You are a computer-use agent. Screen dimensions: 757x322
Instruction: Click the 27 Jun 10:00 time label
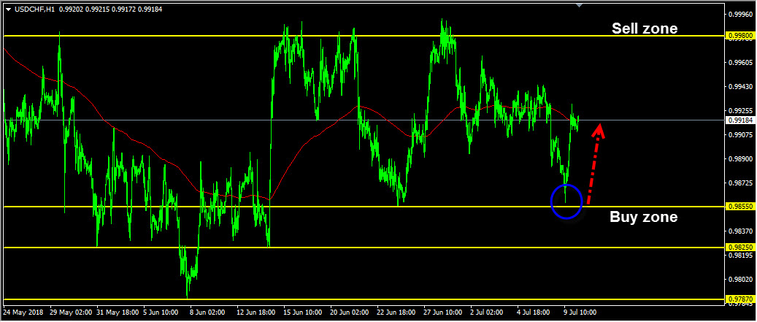443,313
